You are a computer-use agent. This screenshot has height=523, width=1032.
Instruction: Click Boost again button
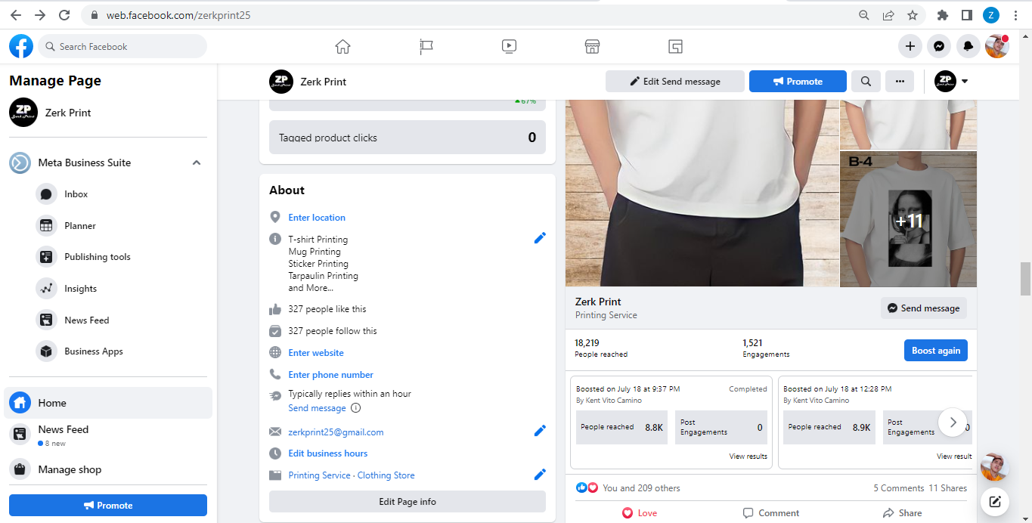[x=936, y=351]
